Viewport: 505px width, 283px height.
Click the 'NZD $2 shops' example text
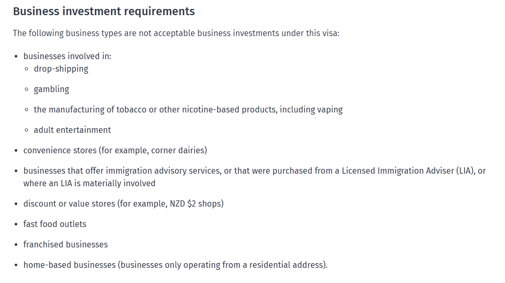click(x=195, y=204)
